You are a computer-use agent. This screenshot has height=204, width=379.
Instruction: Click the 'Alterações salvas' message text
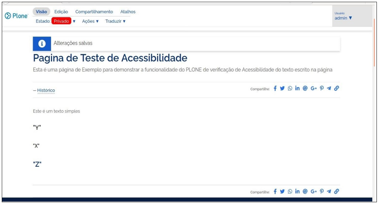click(x=73, y=43)
